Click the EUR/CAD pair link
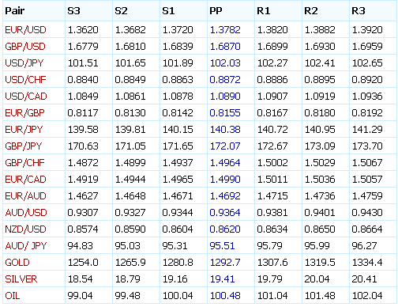This screenshot has width=398, height=307. point(25,180)
